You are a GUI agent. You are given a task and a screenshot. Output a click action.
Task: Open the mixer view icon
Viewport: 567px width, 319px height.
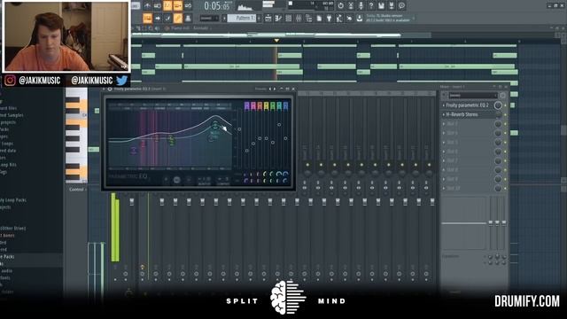click(299, 18)
